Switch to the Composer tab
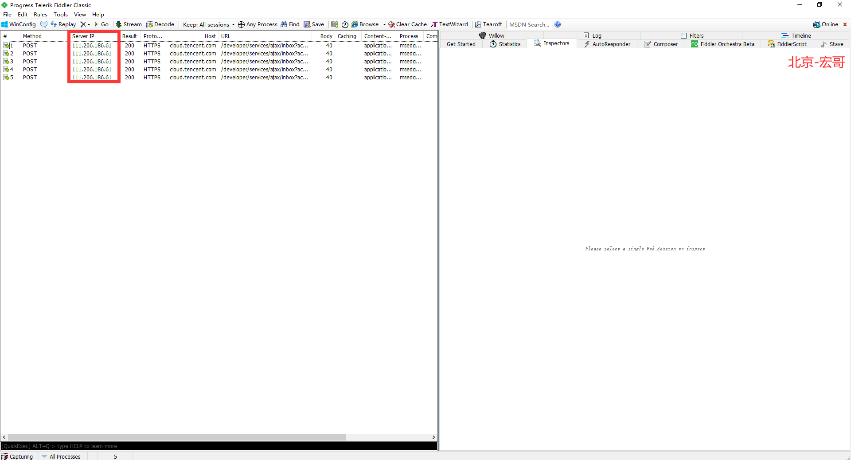The image size is (851, 460). 661,44
